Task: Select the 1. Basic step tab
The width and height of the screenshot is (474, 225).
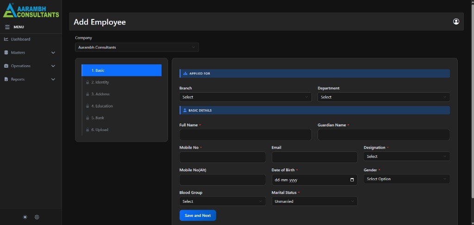Action: click(122, 70)
